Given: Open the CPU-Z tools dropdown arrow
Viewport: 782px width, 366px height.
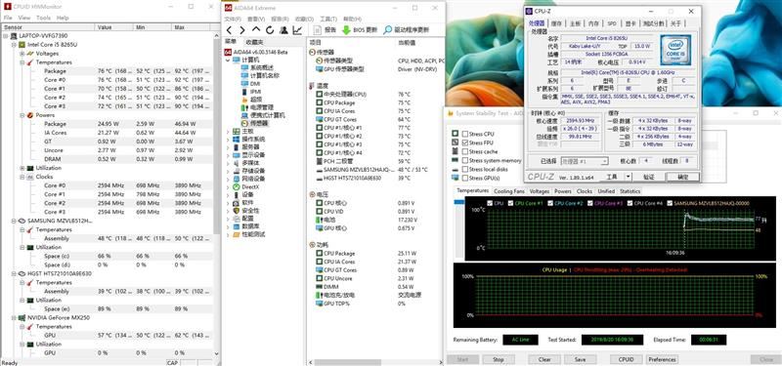Looking at the screenshot, I should pyautogui.click(x=628, y=177).
